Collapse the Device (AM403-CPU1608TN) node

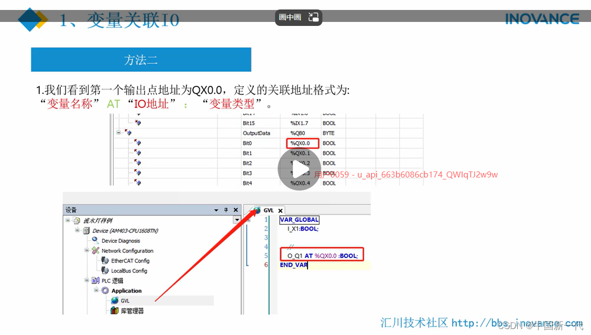(77, 230)
